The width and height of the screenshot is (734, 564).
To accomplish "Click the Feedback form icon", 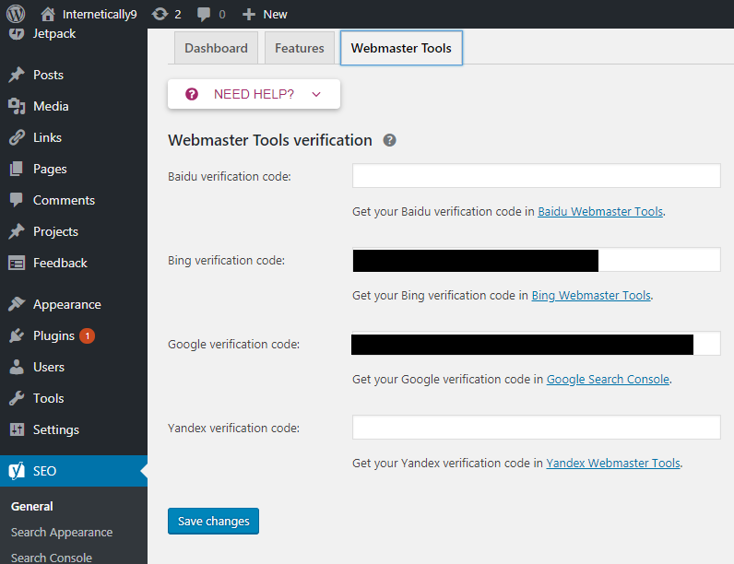I will pyautogui.click(x=17, y=264).
